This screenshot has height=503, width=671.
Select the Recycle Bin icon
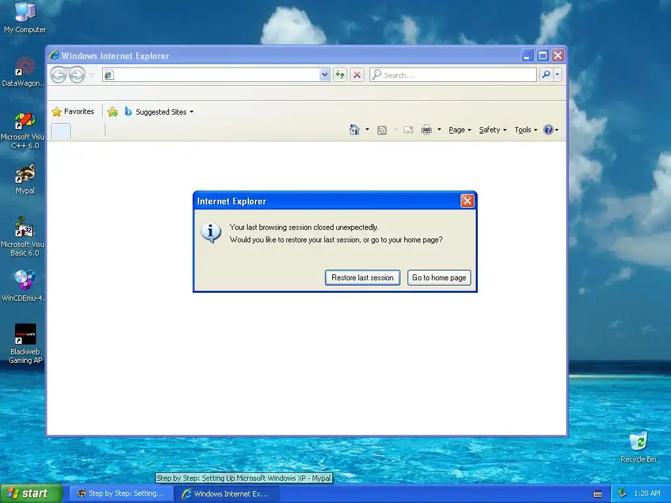point(638,447)
